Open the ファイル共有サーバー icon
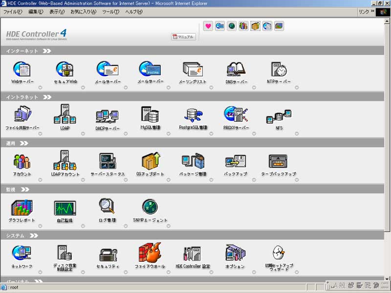 pos(22,114)
